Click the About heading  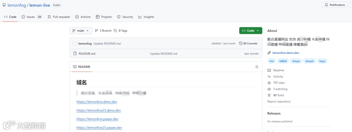point(272,31)
